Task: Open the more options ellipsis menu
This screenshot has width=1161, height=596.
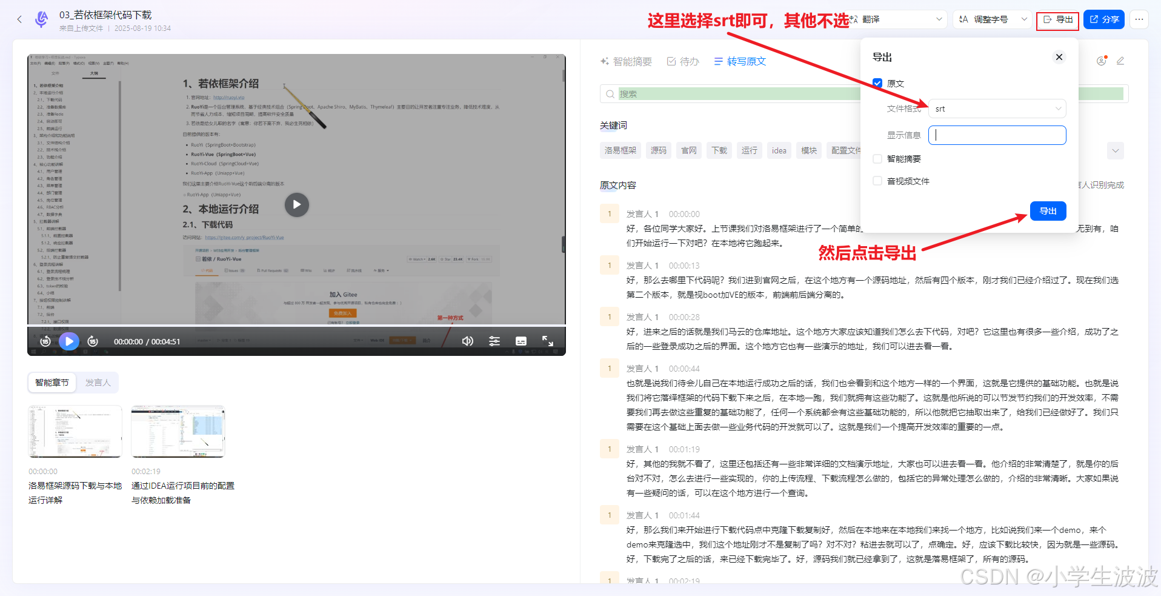Action: click(x=1139, y=19)
